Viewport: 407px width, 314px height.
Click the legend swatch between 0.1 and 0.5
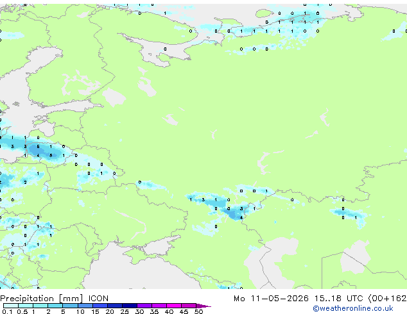click(x=11, y=306)
